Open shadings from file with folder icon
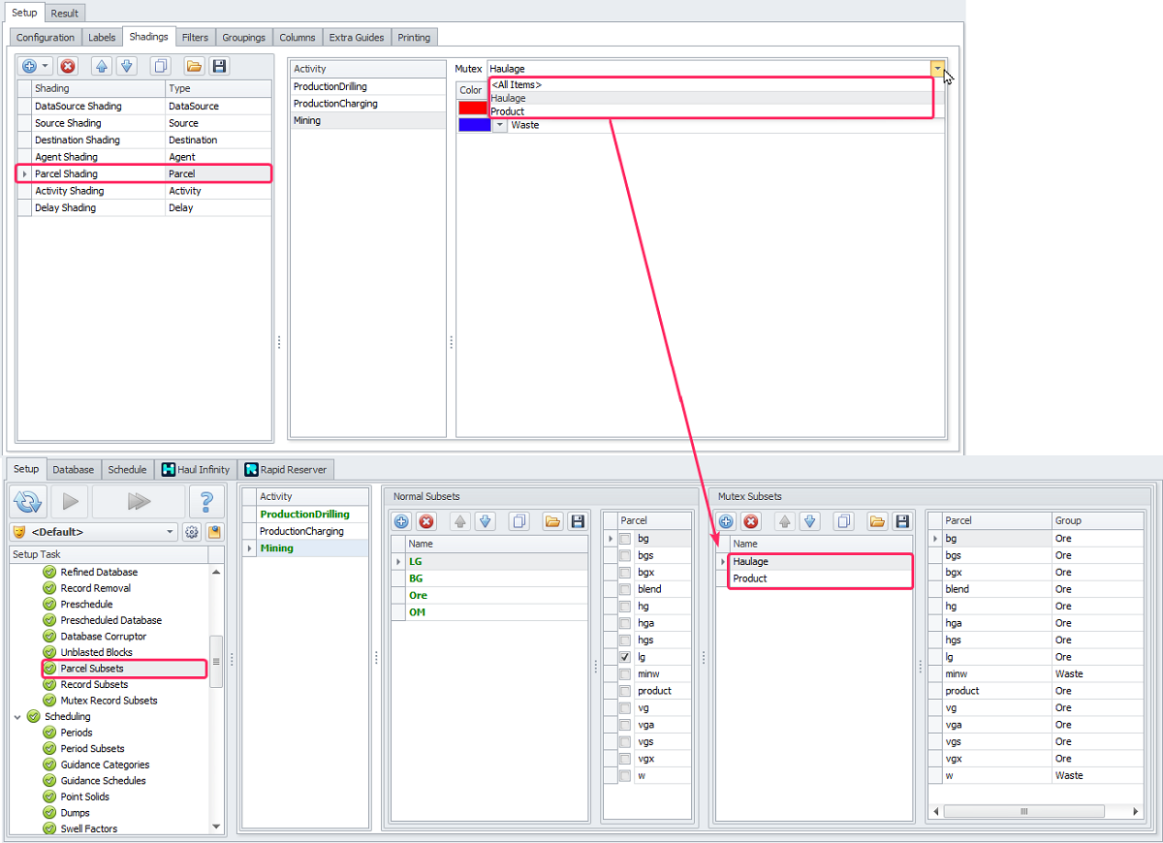The image size is (1163, 843). click(194, 66)
